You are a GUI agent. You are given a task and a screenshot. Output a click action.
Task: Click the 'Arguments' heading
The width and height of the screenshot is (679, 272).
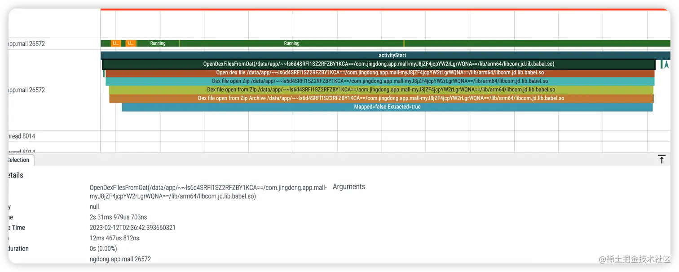pyautogui.click(x=349, y=187)
